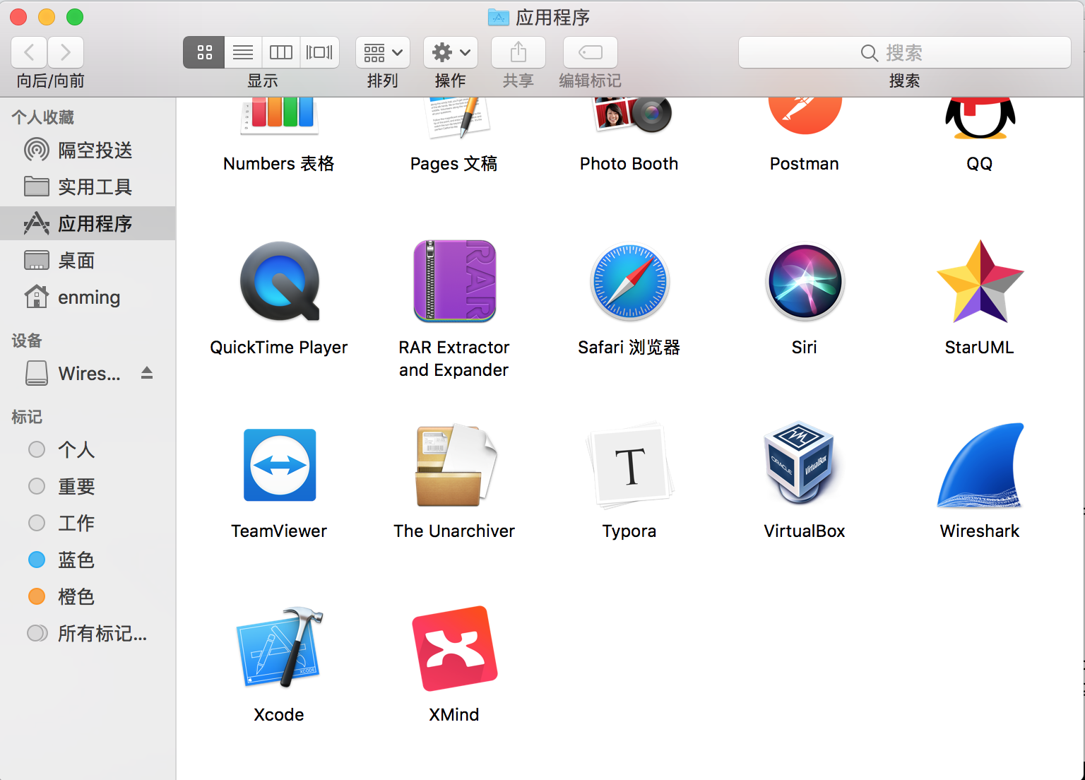Filter by the 工作 tag
This screenshot has height=780, width=1085.
[88, 523]
